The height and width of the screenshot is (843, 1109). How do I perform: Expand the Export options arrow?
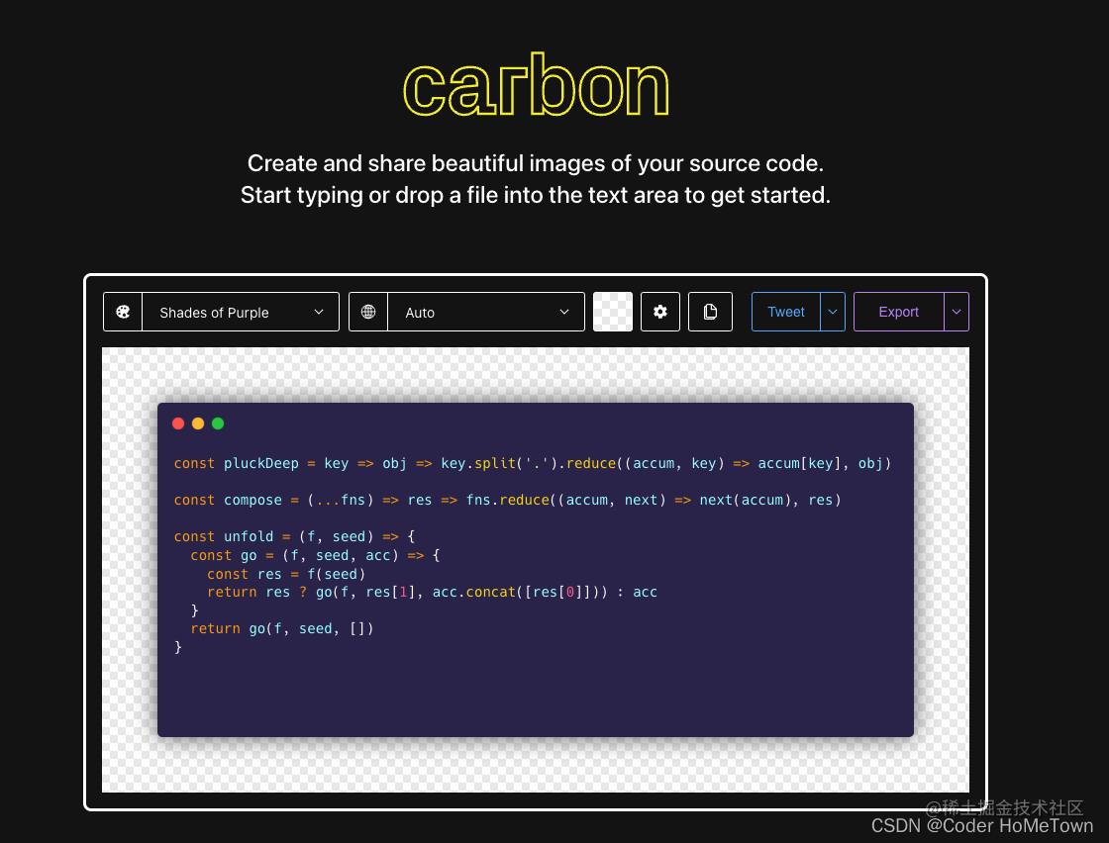957,312
